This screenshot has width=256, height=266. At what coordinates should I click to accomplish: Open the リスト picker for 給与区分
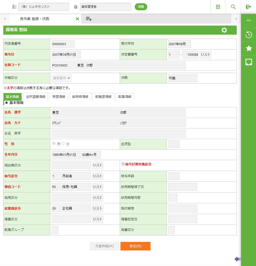coord(97,176)
